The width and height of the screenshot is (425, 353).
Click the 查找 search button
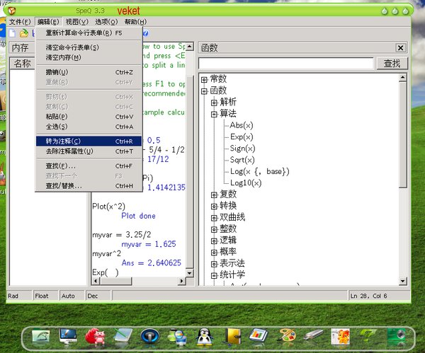[x=392, y=64]
